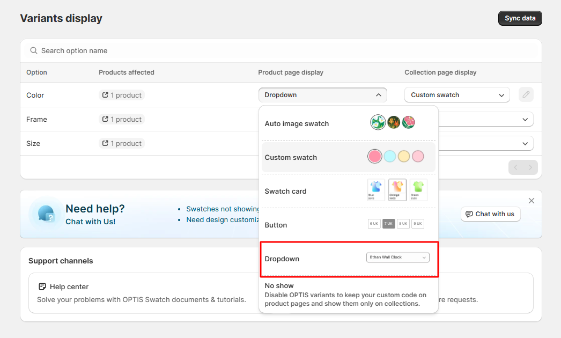This screenshot has width=561, height=338.
Task: Click the Collection page display column header
Action: [x=440, y=72]
